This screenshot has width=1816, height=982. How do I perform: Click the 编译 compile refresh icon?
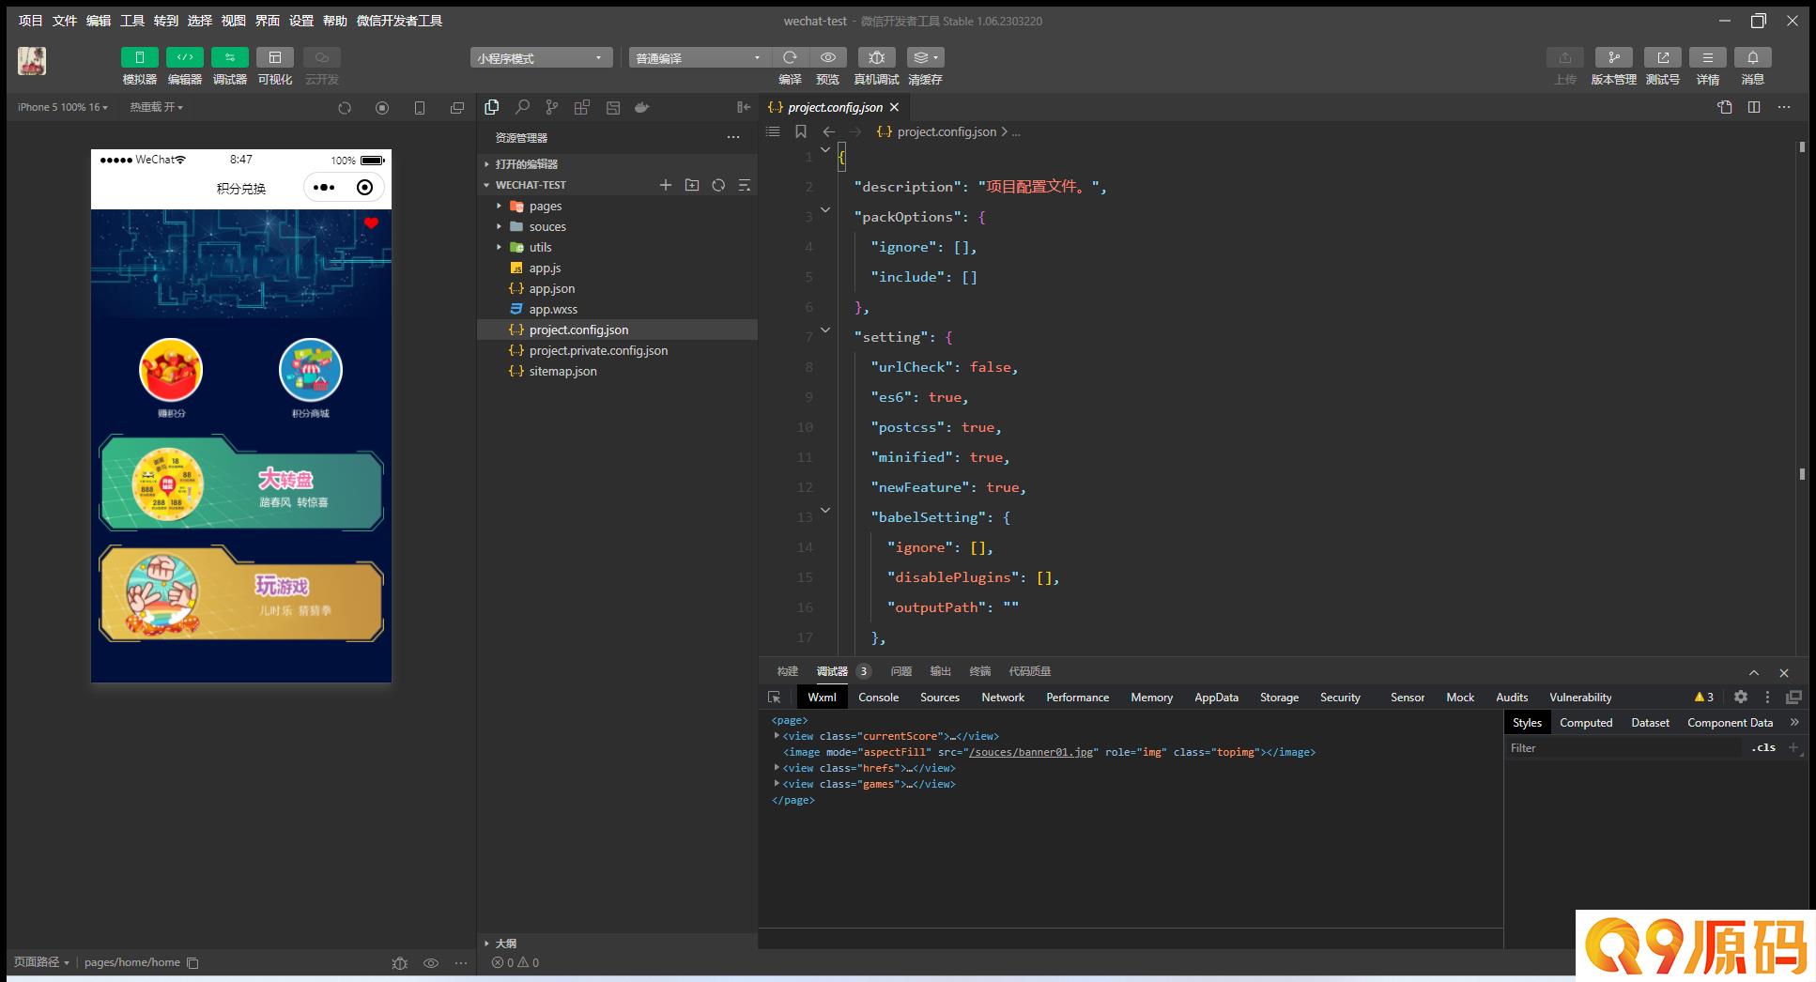tap(790, 57)
